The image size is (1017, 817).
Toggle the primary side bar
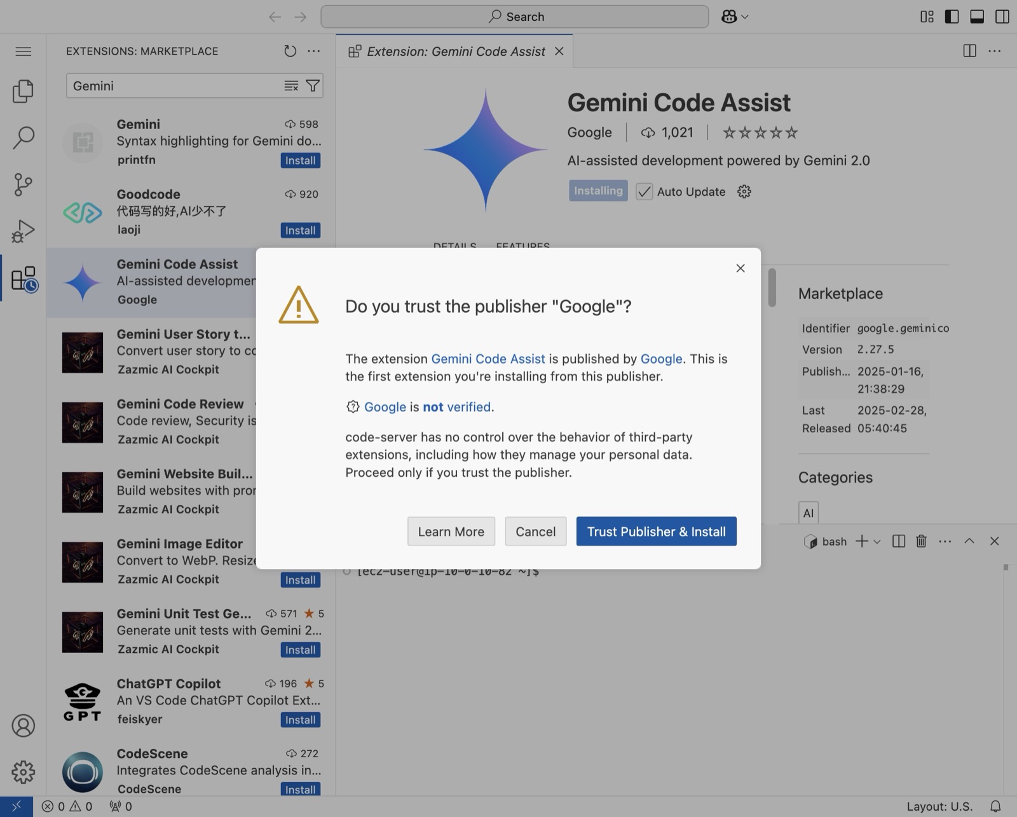952,17
